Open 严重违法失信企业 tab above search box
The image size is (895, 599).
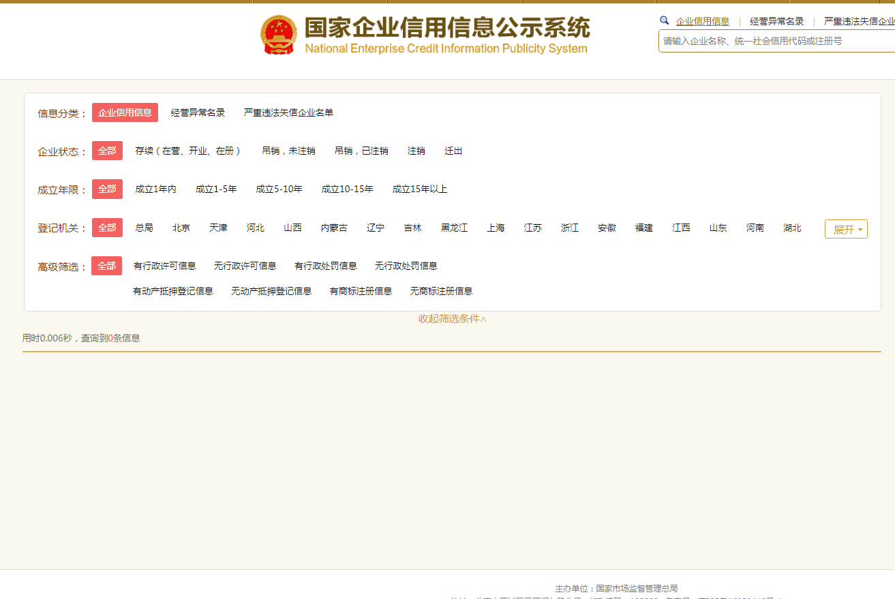click(x=860, y=21)
